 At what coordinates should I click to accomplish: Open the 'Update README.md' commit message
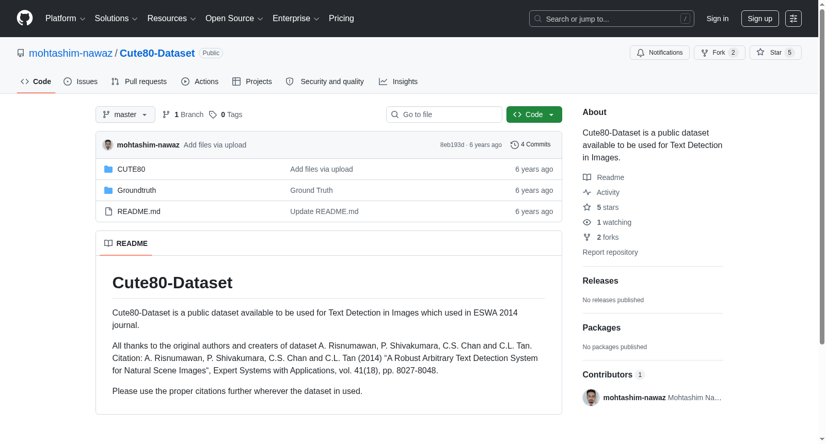324,211
